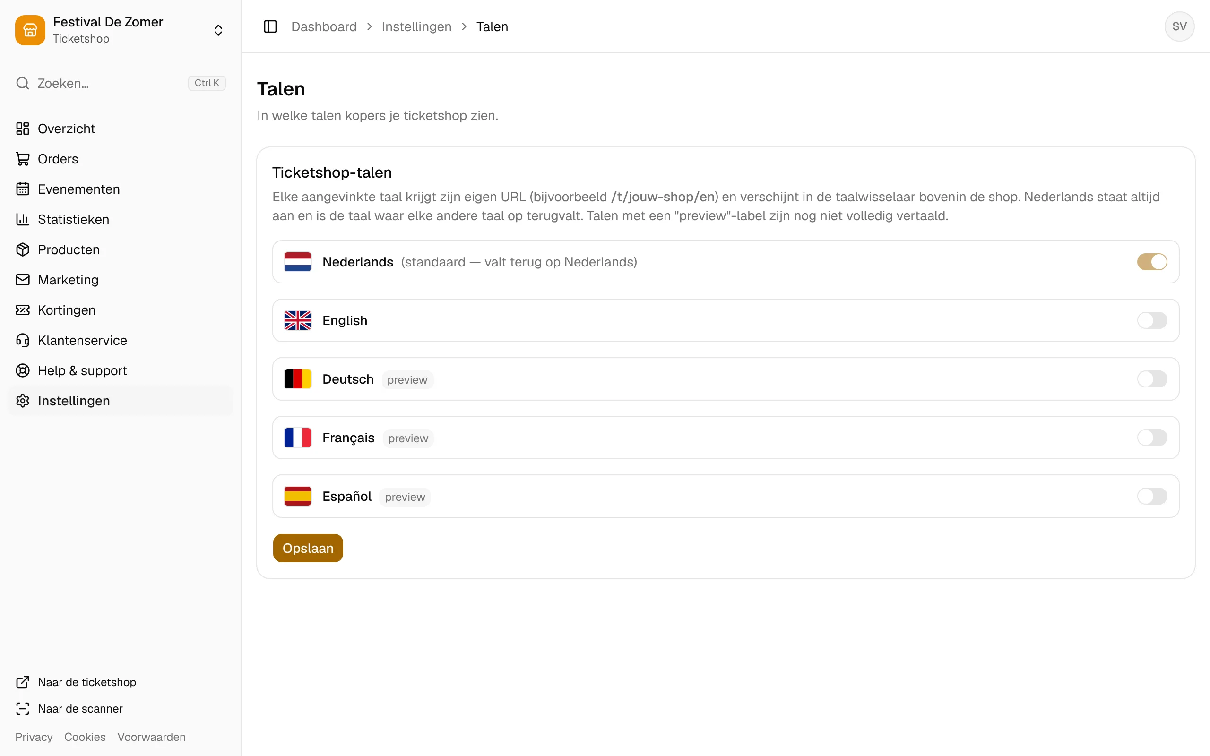The width and height of the screenshot is (1210, 756).
Task: Click the orange Festival De Zomer shop logo
Action: click(x=30, y=30)
